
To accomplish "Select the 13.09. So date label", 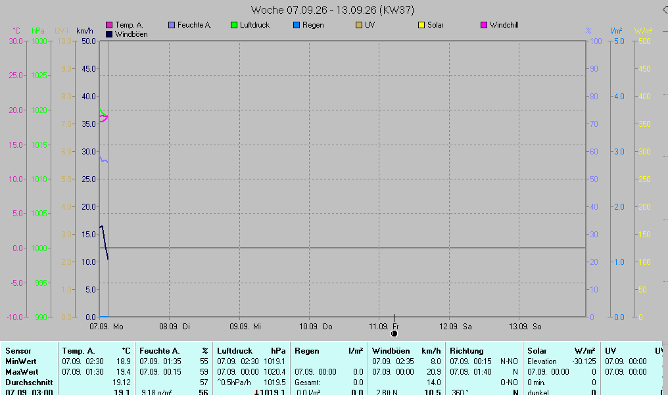I will (x=525, y=327).
